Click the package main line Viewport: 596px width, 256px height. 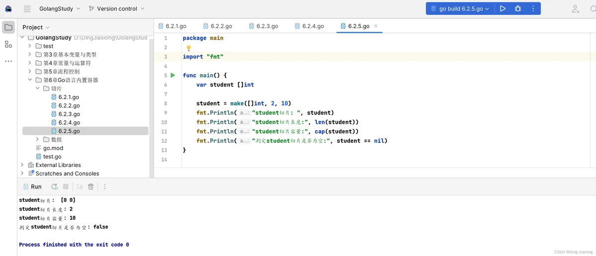(x=203, y=38)
